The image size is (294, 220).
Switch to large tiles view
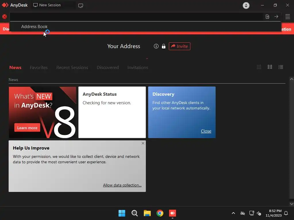point(259,67)
